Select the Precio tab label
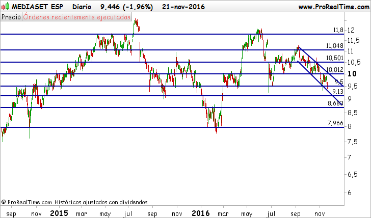Screen dimensions: 371x218 [11, 17]
